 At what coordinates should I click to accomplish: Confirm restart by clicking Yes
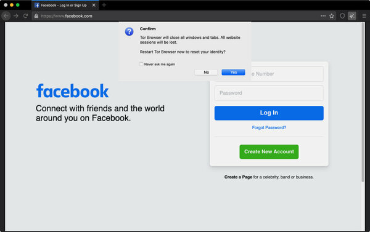tap(233, 73)
